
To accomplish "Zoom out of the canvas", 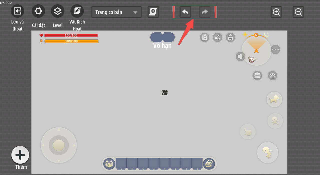I will click(x=298, y=12).
